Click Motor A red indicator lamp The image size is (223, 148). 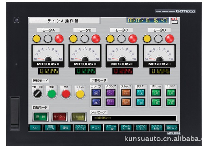tap(59, 39)
